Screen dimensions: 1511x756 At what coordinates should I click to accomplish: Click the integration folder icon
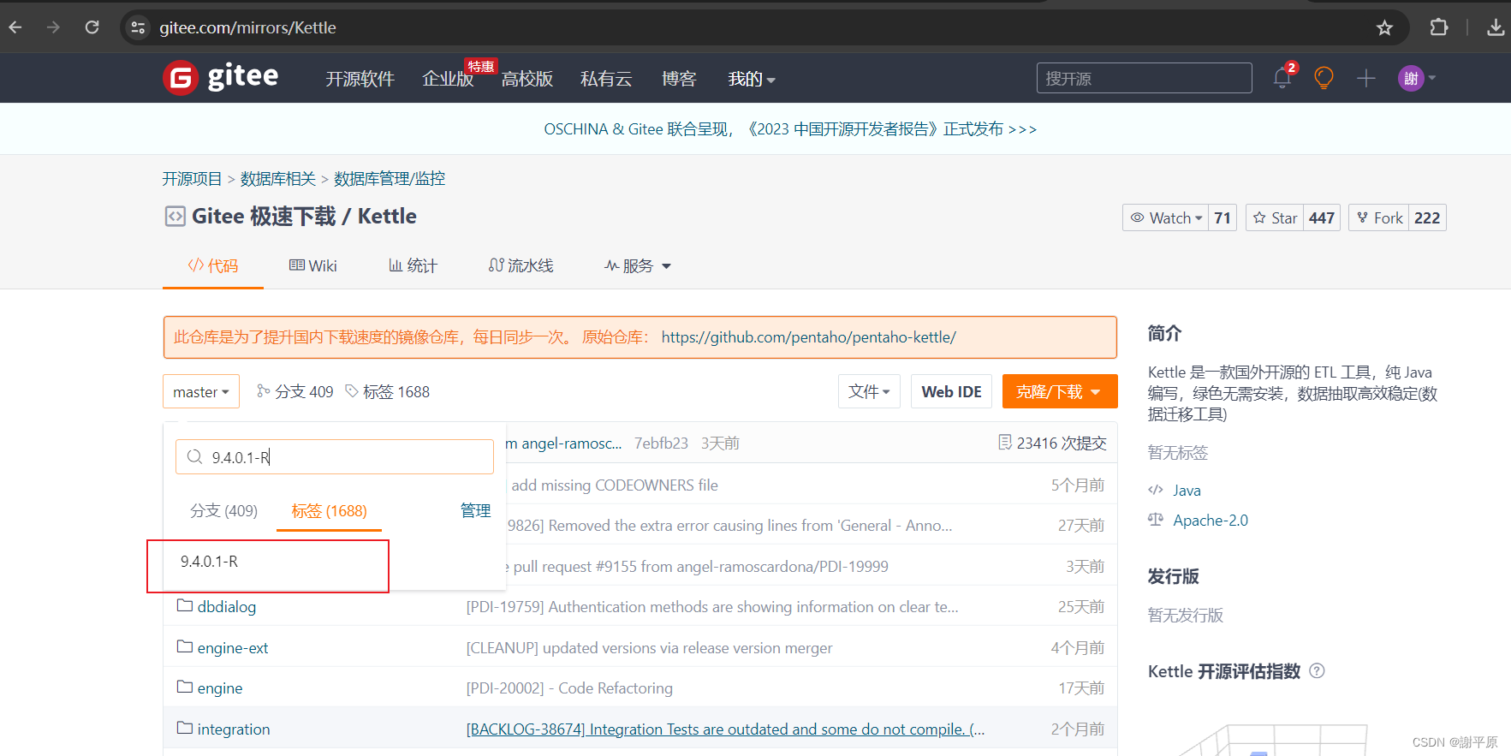[184, 728]
